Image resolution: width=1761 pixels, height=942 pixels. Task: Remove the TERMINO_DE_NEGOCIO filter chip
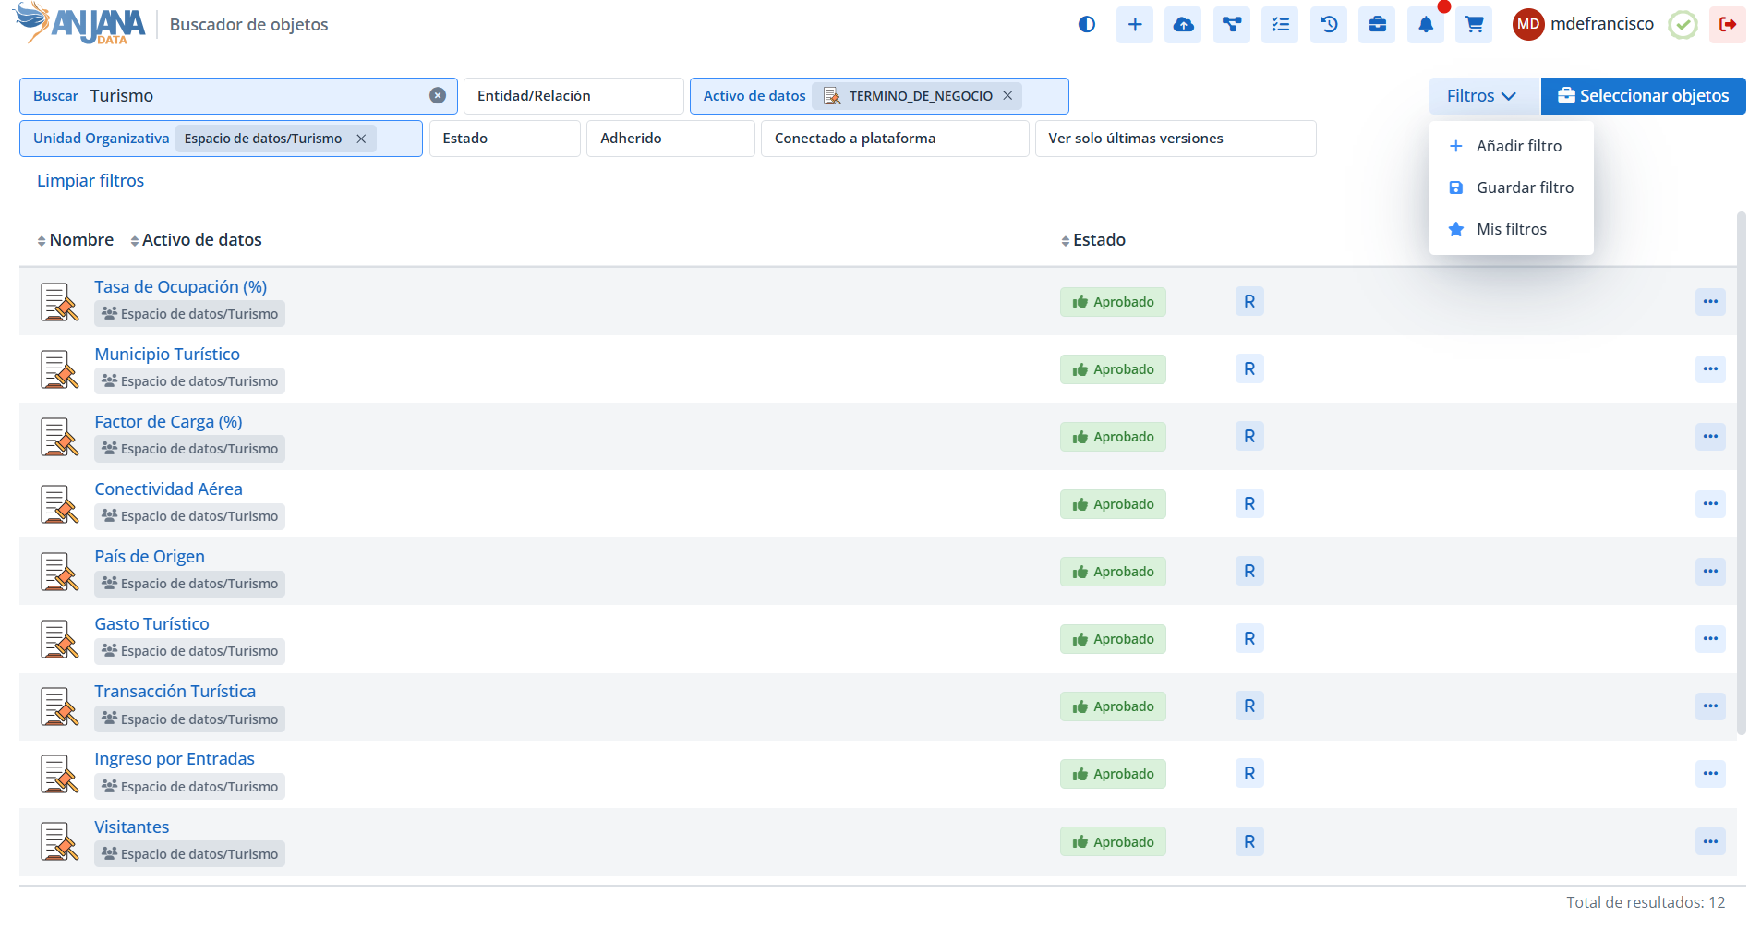(1007, 96)
